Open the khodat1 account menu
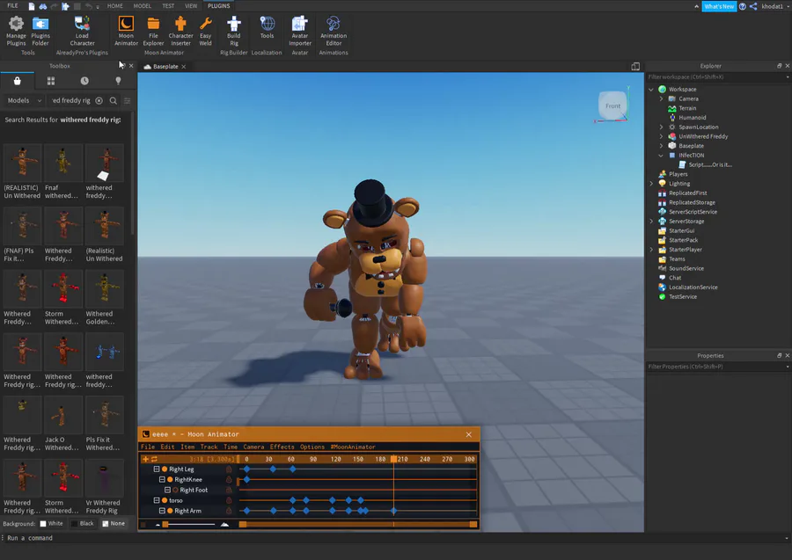Screen dimensions: 792x560 coord(774,6)
